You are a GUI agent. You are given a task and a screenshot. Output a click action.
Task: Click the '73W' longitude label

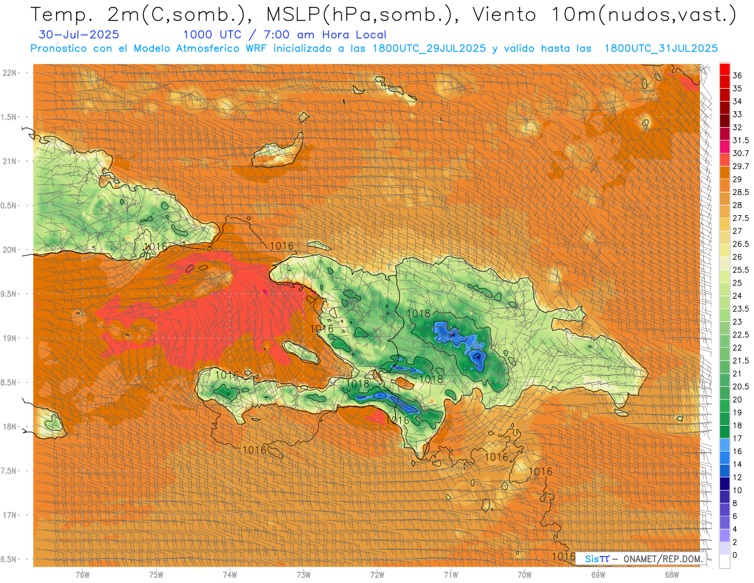303,575
